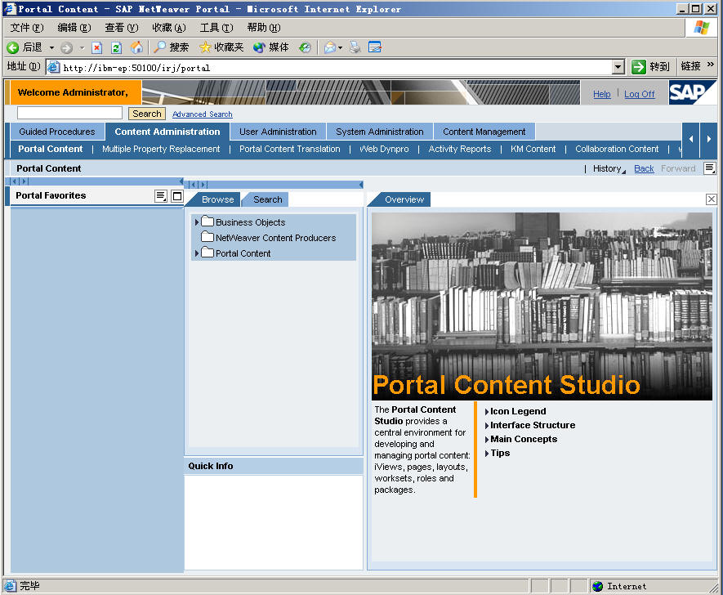Open the 编辑(E) menu

(74, 28)
